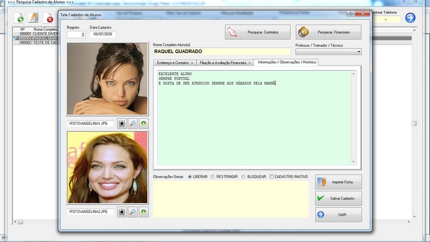Open help with the dialog question mark button
The height and width of the screenshot is (242, 430).
(350, 13)
